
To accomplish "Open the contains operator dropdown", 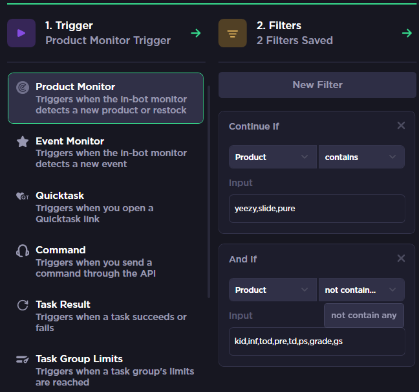I will 361,157.
